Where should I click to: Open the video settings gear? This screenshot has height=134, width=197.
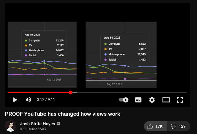click(152, 100)
